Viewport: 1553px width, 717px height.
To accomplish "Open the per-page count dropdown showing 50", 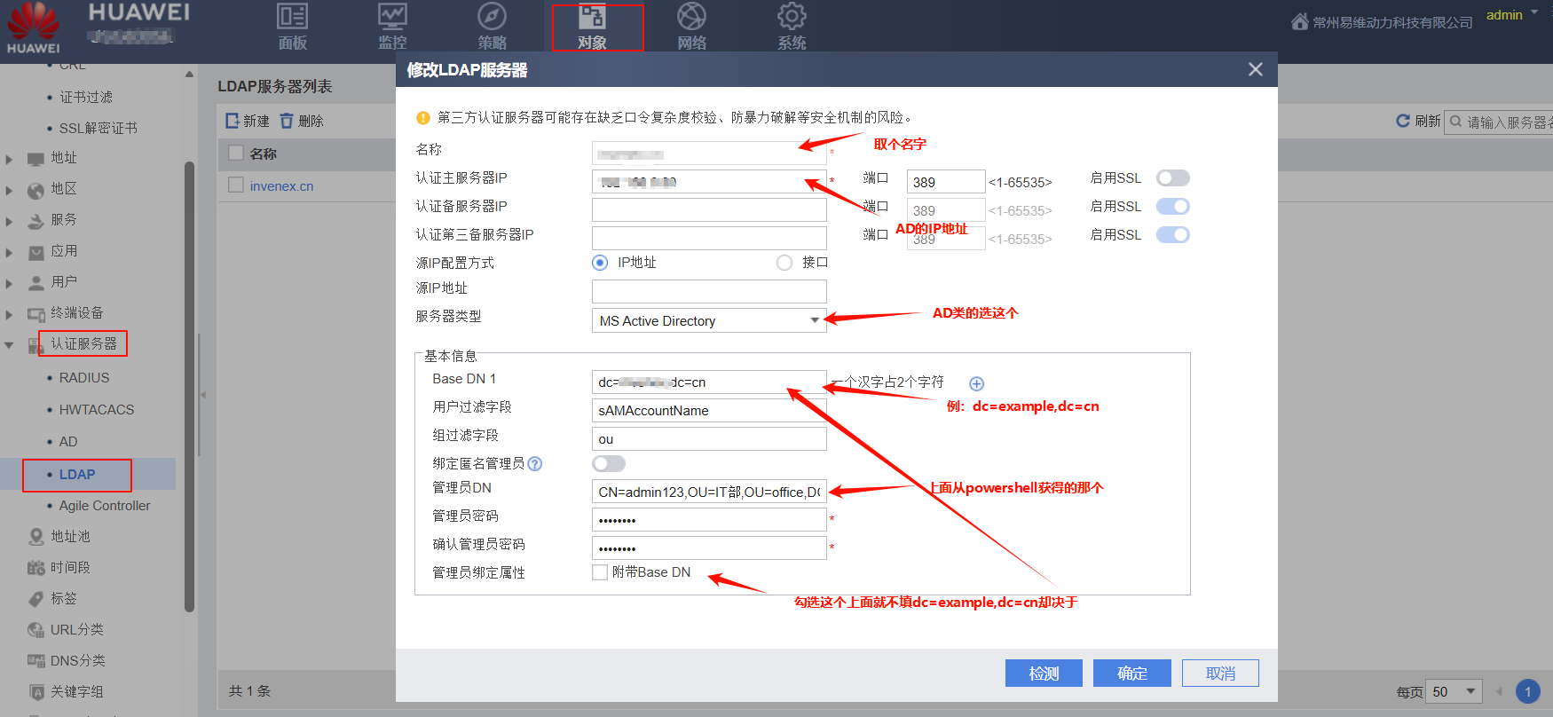I will tap(1454, 691).
